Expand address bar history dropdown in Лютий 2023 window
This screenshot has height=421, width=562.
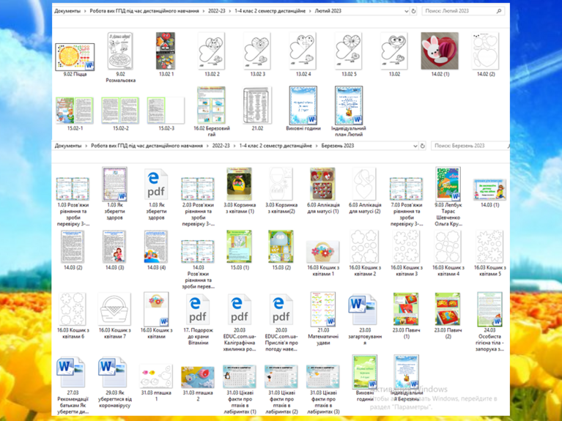click(407, 11)
